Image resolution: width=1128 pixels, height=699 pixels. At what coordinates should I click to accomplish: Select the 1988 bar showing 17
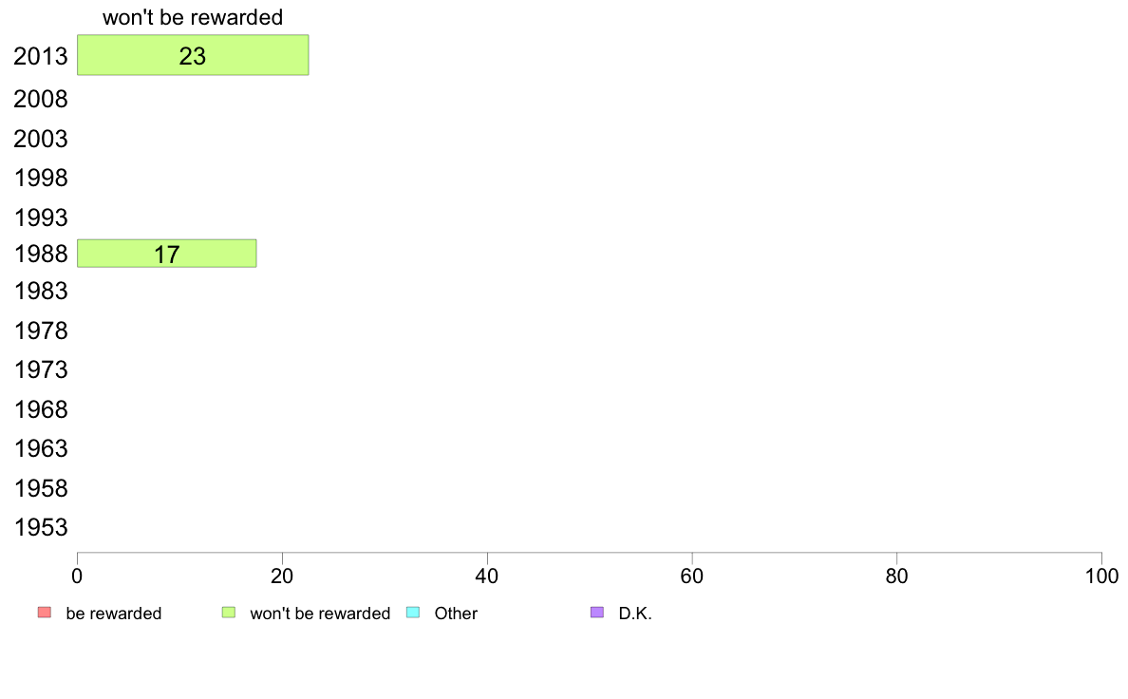(x=166, y=254)
